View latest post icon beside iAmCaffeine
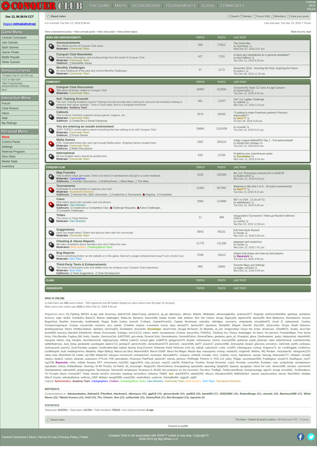 [x=253, y=58]
